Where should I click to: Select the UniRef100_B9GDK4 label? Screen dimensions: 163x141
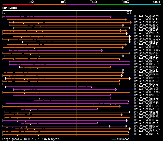[x=146, y=120]
